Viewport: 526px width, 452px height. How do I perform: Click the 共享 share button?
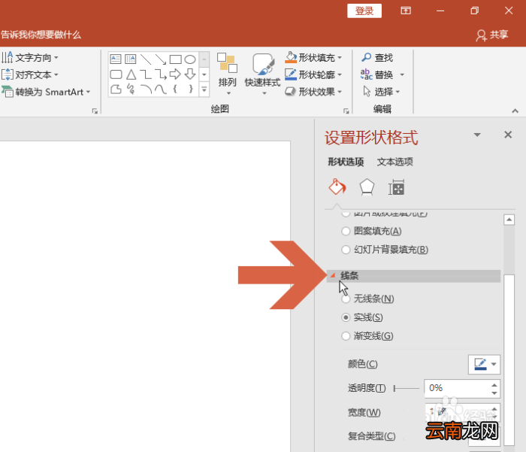coord(492,35)
